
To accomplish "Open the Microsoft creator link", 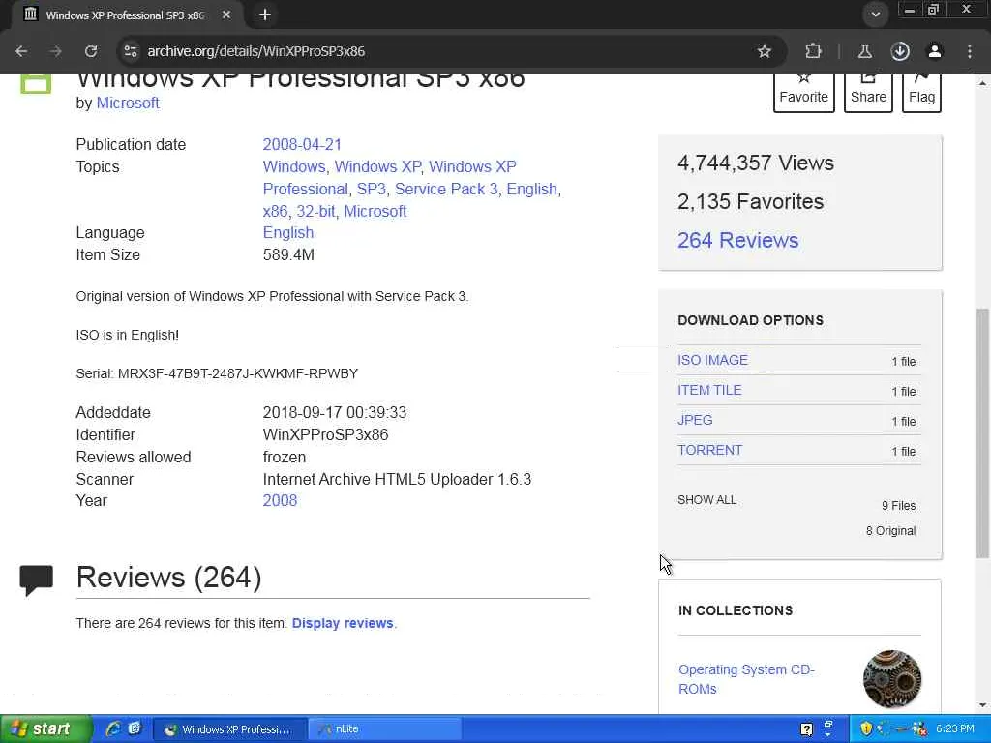I will click(x=128, y=103).
